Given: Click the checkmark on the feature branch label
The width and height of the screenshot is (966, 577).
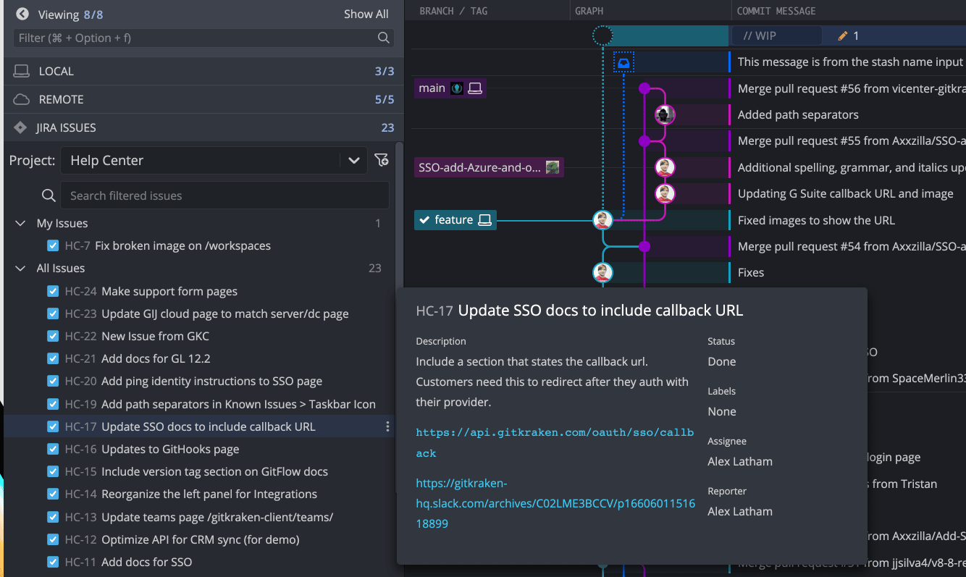Looking at the screenshot, I should click(424, 220).
